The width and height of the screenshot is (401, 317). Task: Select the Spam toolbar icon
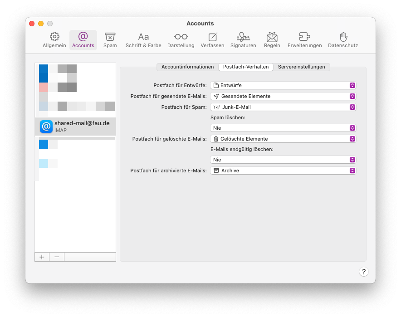[x=110, y=40]
